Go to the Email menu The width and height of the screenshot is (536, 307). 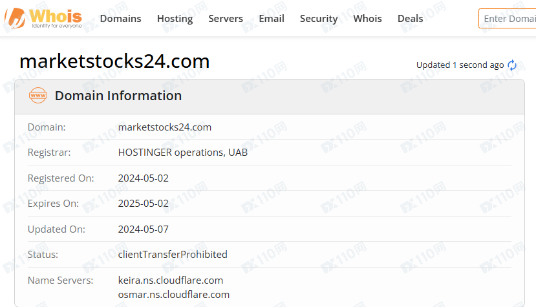point(272,19)
